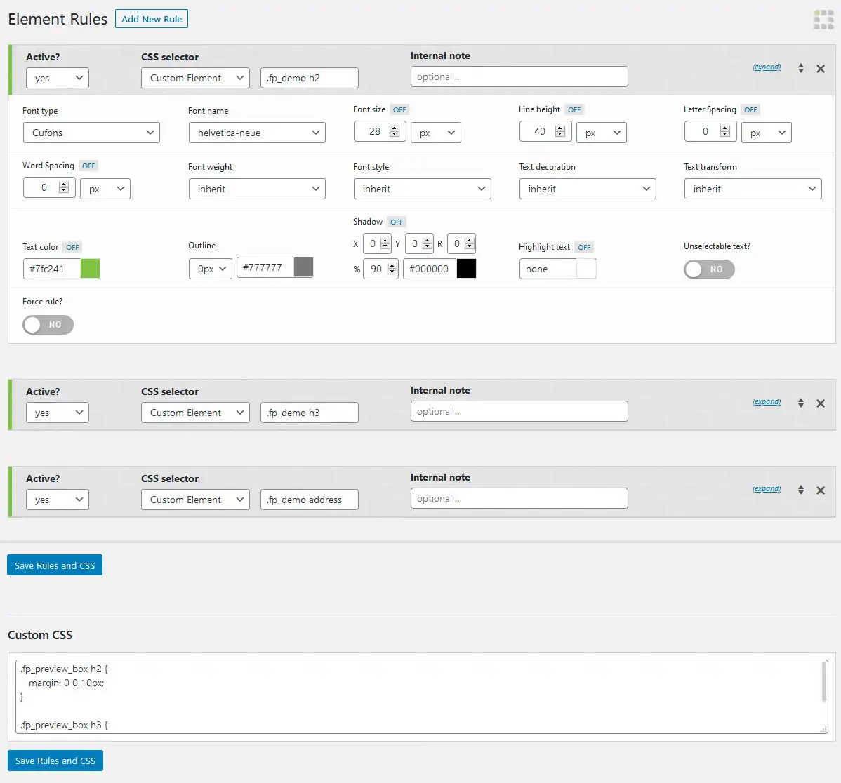Remove the .fp_demo address rule with X icon

[x=820, y=490]
